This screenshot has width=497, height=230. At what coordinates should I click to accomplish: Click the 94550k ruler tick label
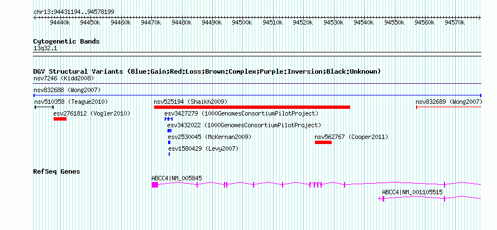point(395,22)
